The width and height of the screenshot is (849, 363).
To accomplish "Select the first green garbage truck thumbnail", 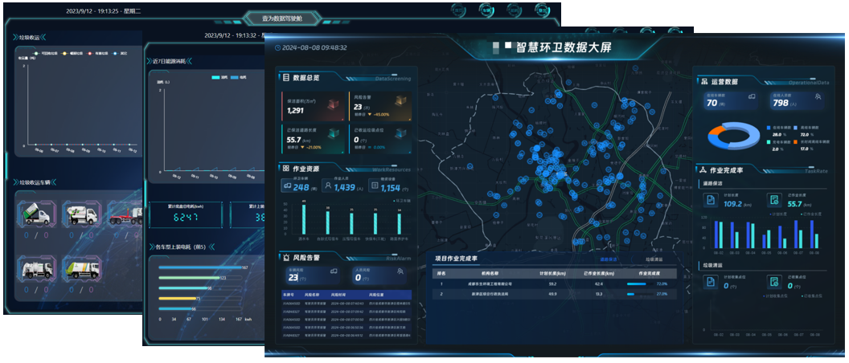I will pyautogui.click(x=35, y=214).
